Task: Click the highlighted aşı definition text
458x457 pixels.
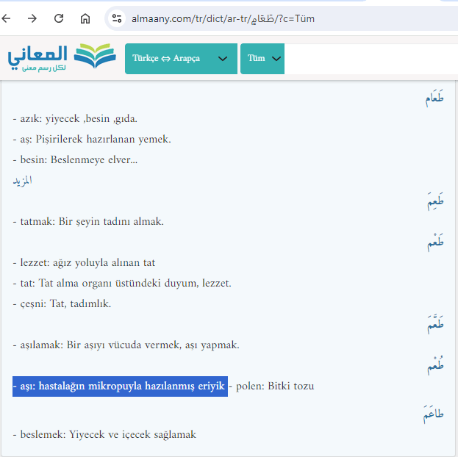Action: [x=120, y=386]
